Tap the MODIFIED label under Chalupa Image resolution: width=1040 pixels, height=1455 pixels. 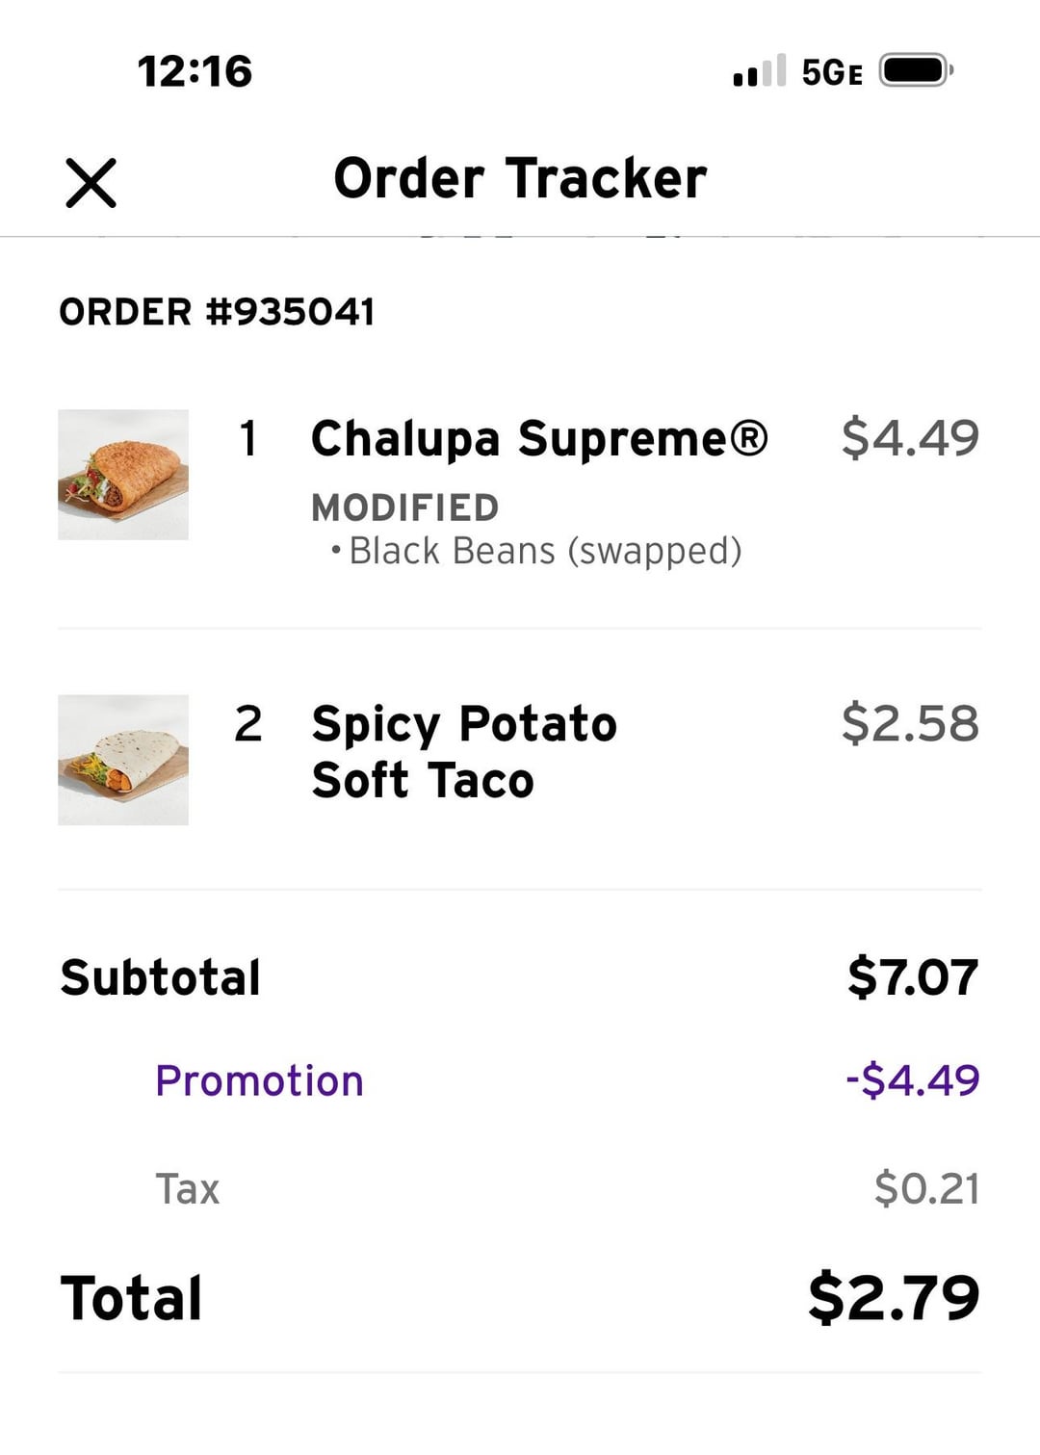[404, 507]
